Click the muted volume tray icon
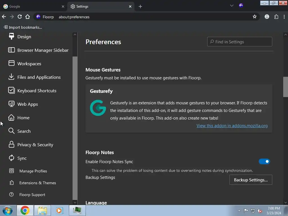The height and width of the screenshot is (216, 288). pos(260,211)
